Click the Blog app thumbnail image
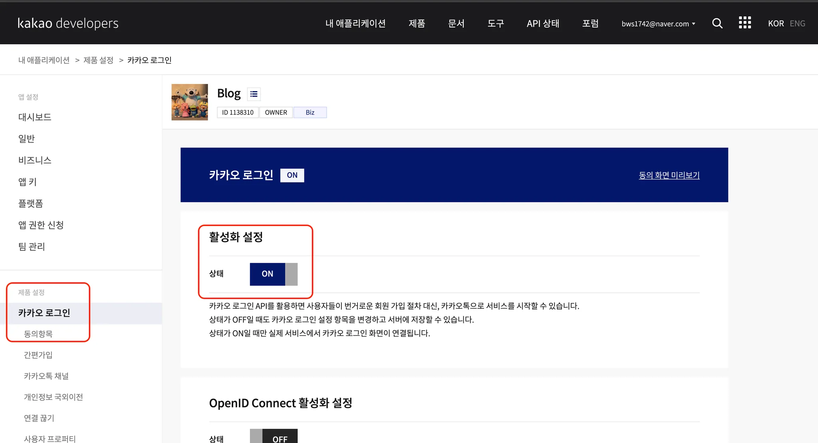Viewport: 818px width, 443px height. pyautogui.click(x=190, y=102)
